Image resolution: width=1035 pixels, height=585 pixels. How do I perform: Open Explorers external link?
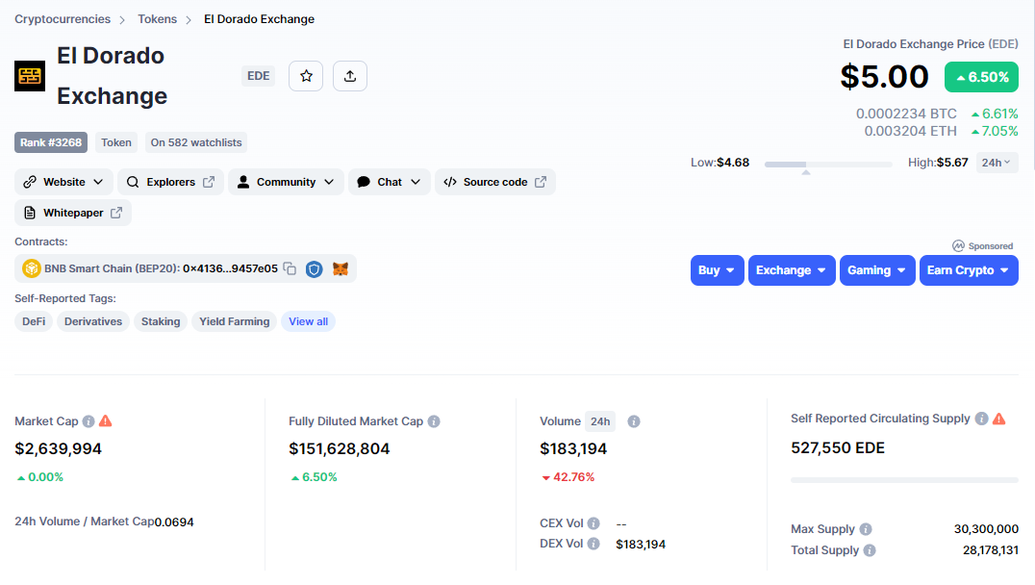(x=170, y=182)
